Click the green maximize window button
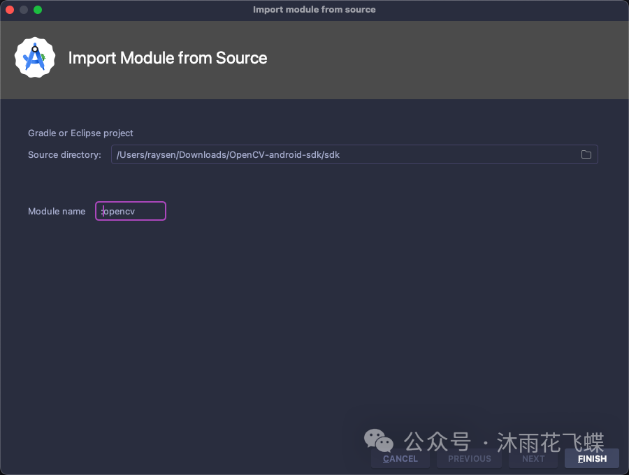629x475 pixels. [x=38, y=10]
